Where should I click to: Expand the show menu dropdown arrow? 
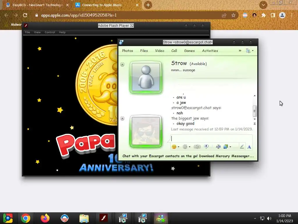click(x=253, y=51)
